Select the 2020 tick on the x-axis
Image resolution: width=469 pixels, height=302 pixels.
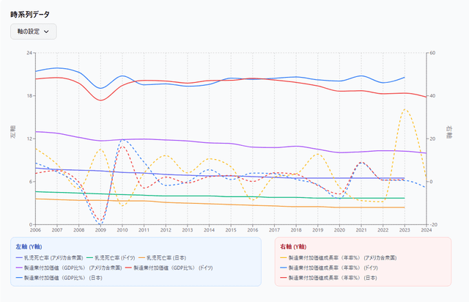[x=339, y=230]
